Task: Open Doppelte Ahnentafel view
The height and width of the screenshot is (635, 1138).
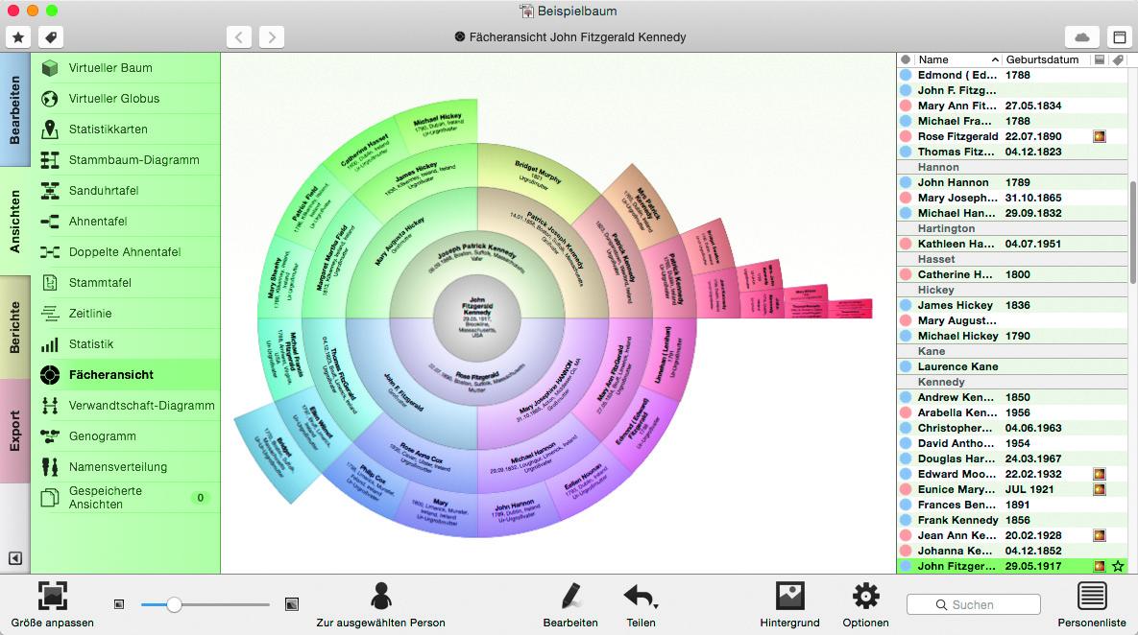Action: coord(126,251)
